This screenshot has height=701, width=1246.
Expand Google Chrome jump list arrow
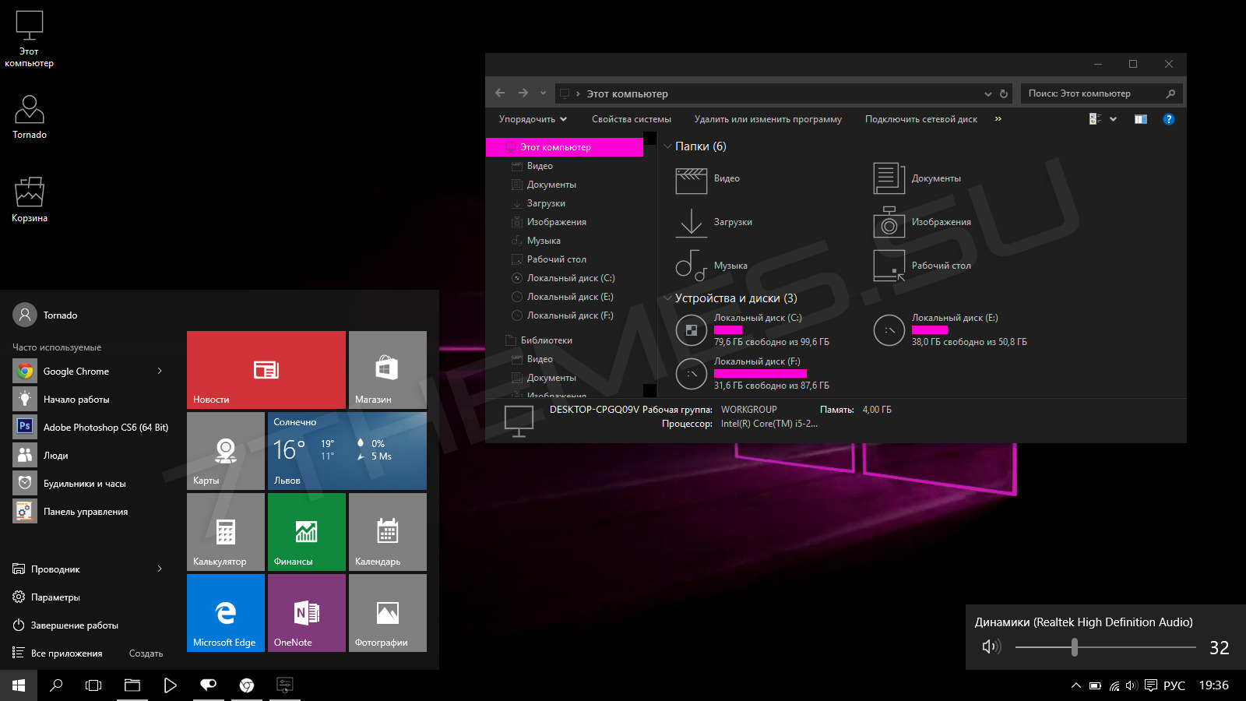(160, 371)
